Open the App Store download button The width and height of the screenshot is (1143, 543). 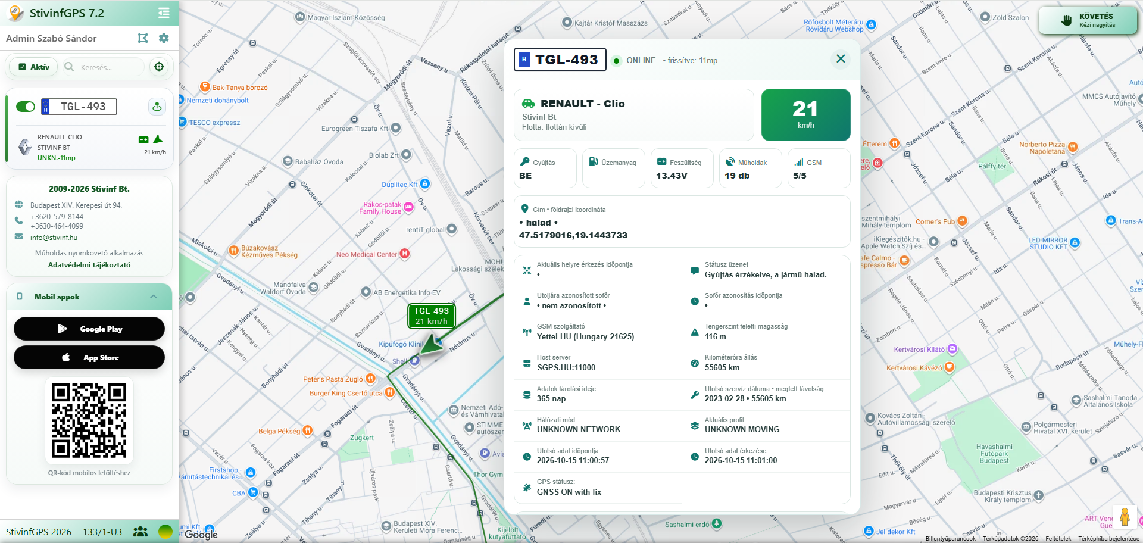click(89, 357)
